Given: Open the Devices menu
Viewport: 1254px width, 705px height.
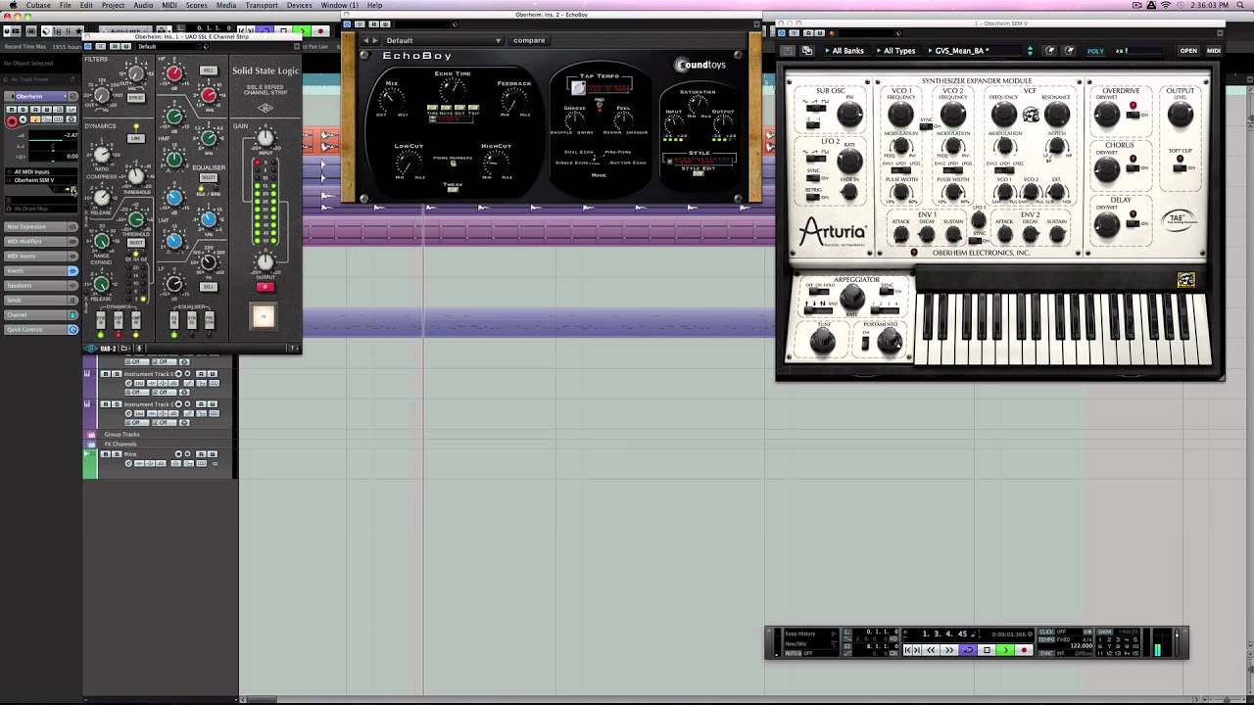Looking at the screenshot, I should [x=299, y=5].
